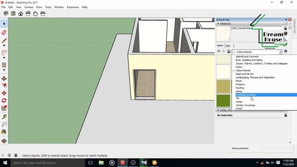Screen dimensions: 297x167
Task: Activate the Offset tool
Action: click(x=4, y=85)
